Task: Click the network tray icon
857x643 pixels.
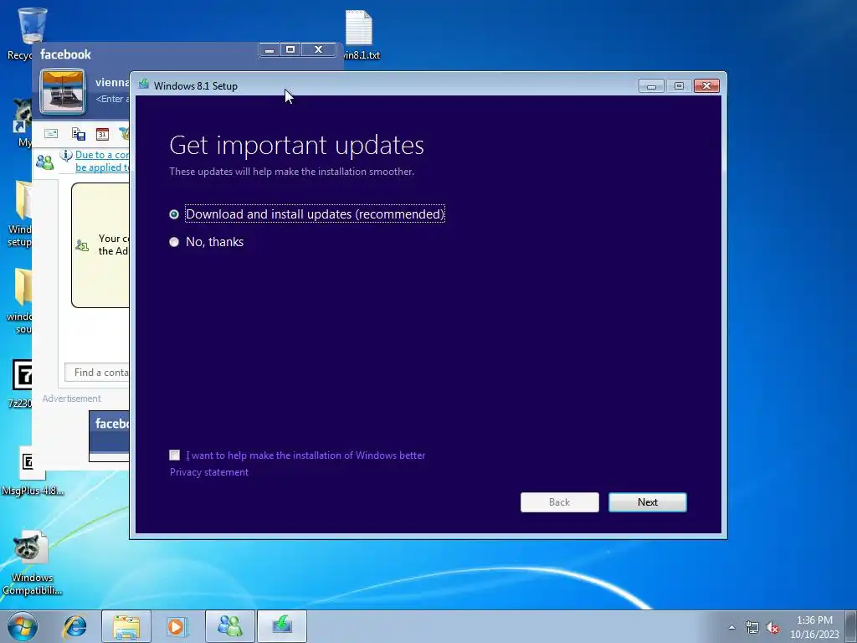Action: pos(752,627)
